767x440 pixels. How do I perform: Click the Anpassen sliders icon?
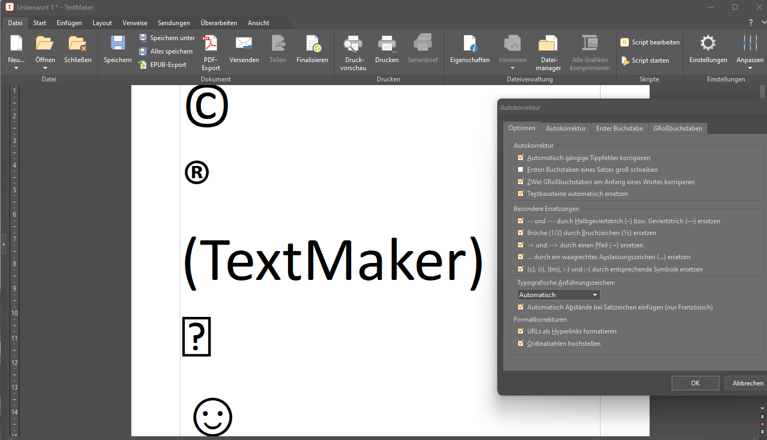pos(750,43)
